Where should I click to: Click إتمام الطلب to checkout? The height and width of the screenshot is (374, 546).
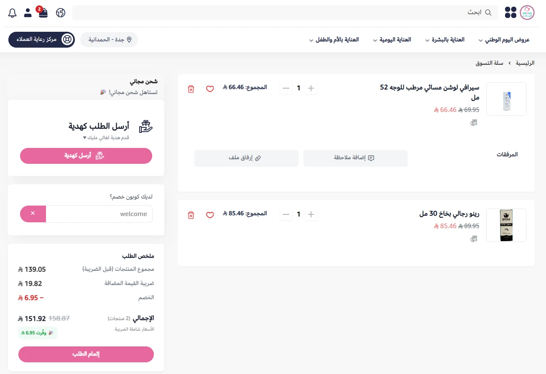[86, 354]
